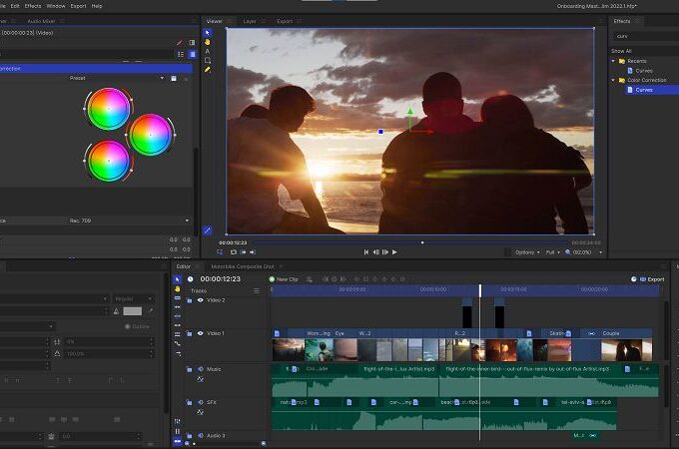The height and width of the screenshot is (449, 679).
Task: Switch to the Layer tab in the viewer
Action: pos(250,21)
